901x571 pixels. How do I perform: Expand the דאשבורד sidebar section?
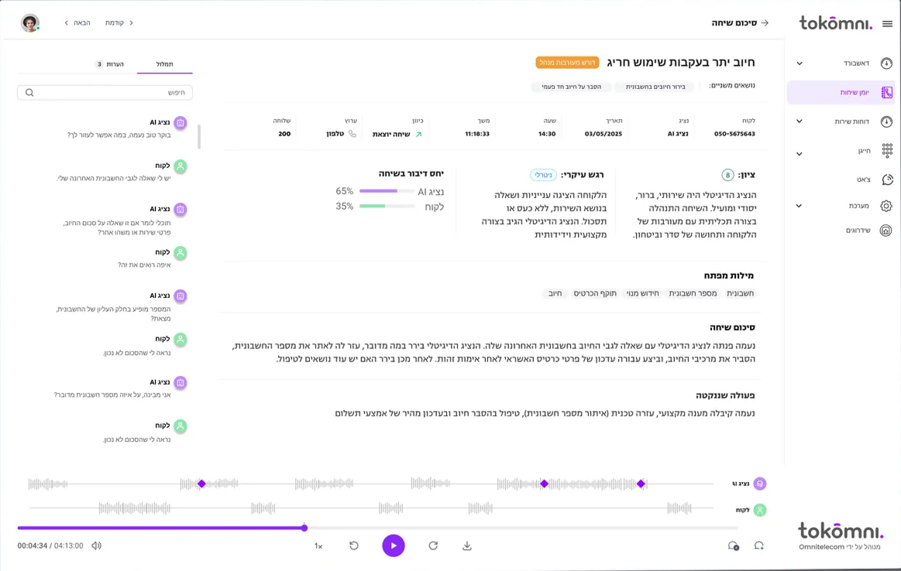pyautogui.click(x=800, y=63)
